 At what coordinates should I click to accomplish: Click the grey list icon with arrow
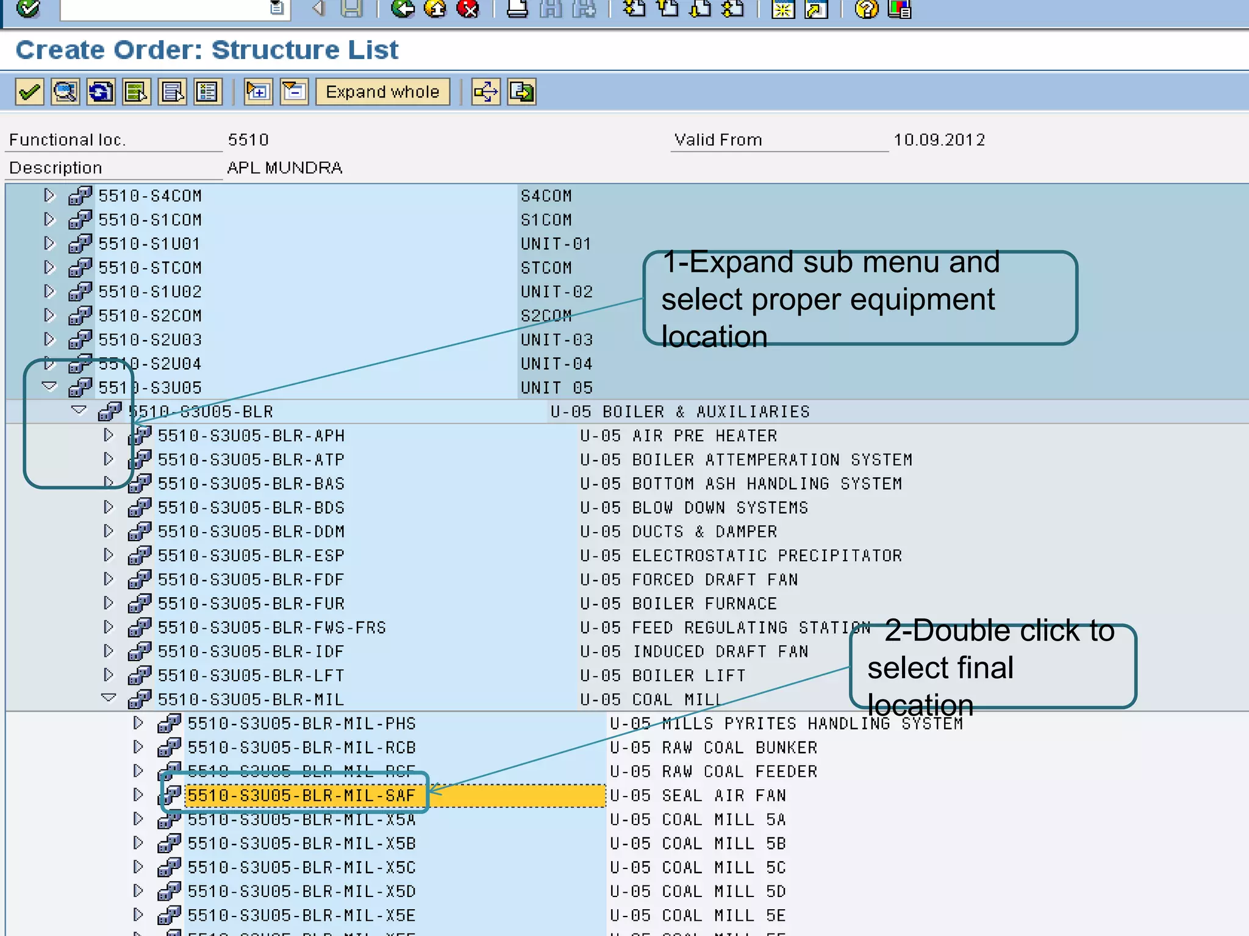tap(173, 92)
